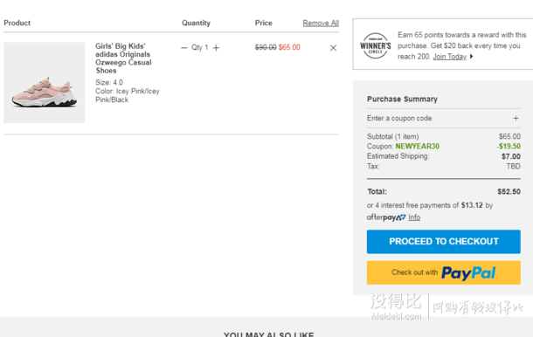Open the Join Today link
Viewport: 533px width, 337px height.
point(449,57)
